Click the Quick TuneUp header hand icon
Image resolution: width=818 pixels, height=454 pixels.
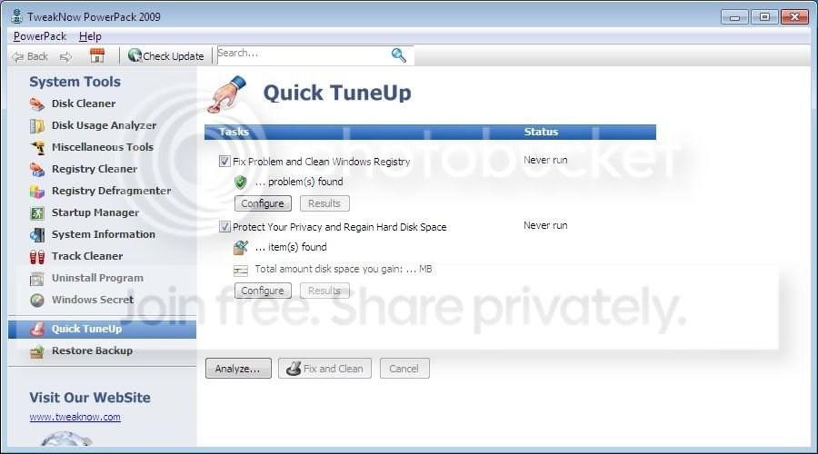(227, 94)
